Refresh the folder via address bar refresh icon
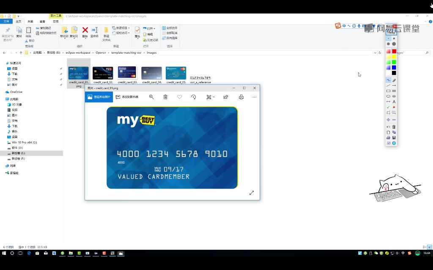Screen dimensions: 433x270 pos(380,53)
